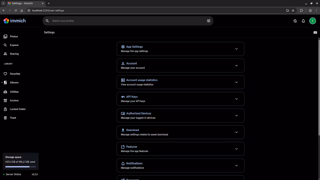Viewport: 320px width, 180px height.
Task: Expand the App Settings section
Action: (x=236, y=49)
